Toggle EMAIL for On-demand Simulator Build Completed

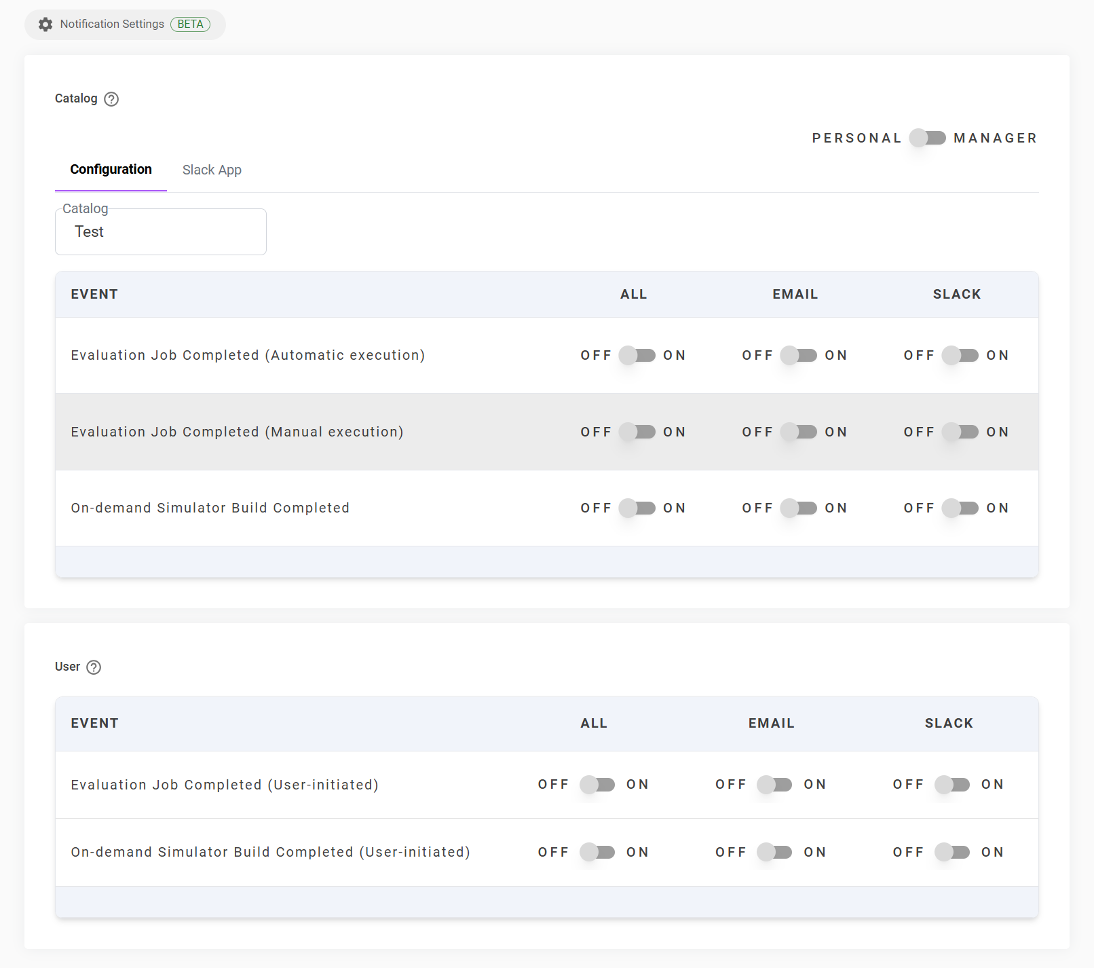[x=799, y=508]
